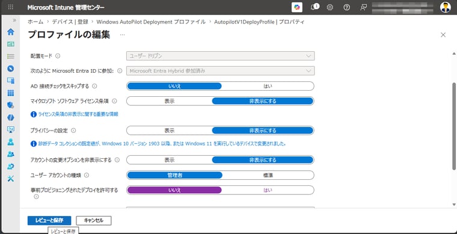
Task: Go to ホーム breadcrumb
Action: pos(35,22)
